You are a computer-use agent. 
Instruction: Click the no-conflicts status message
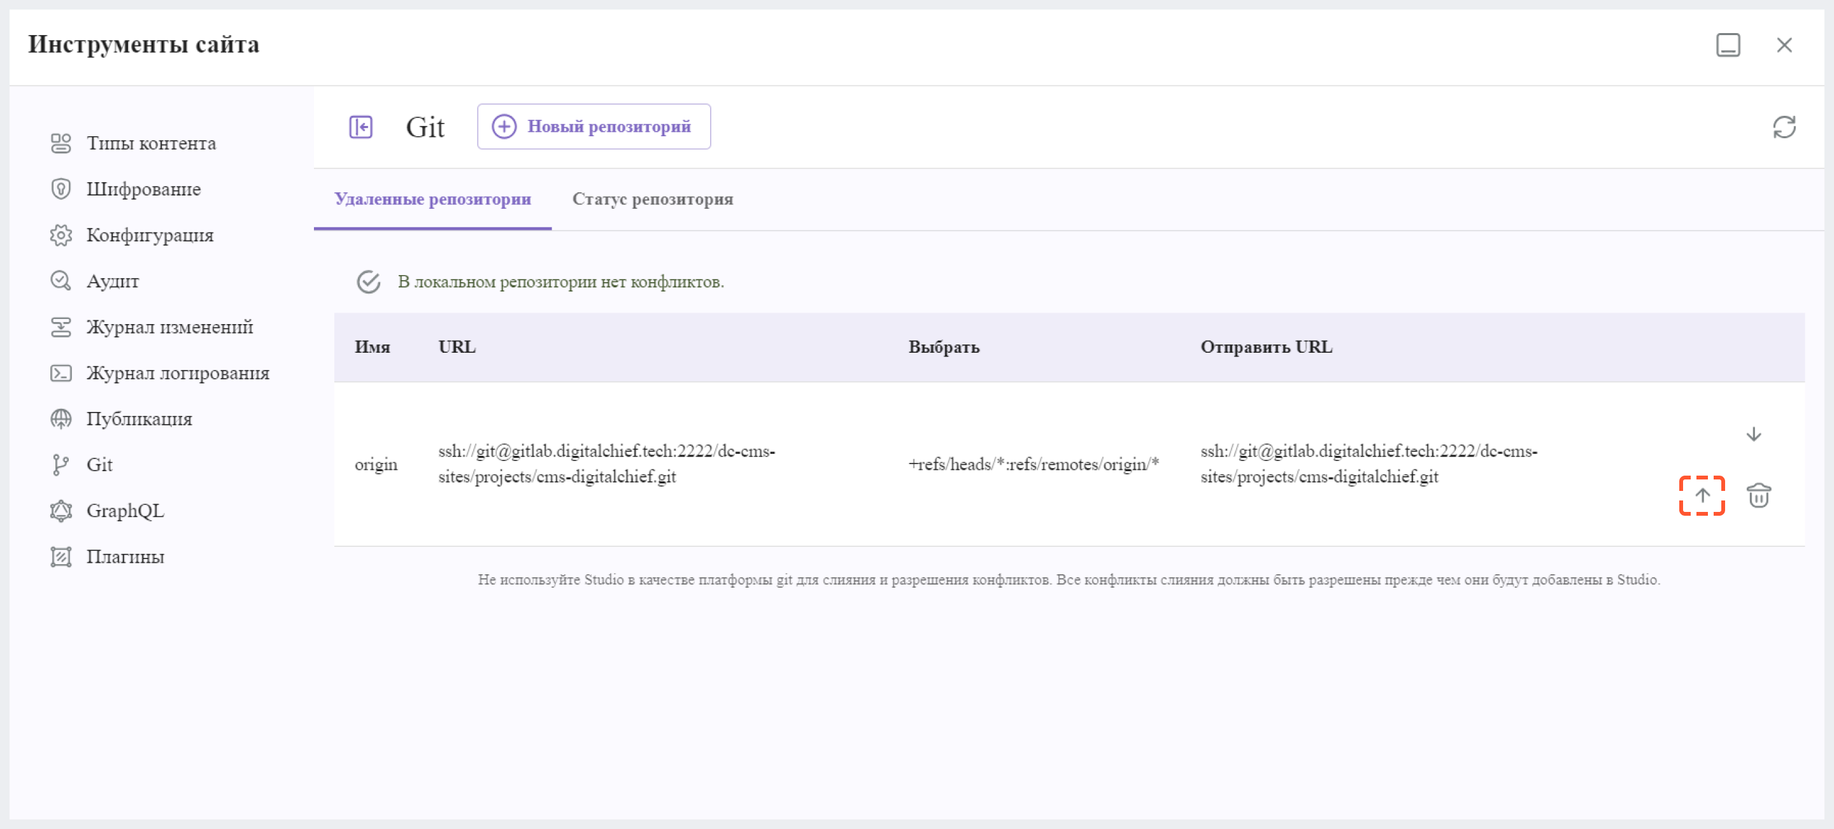point(560,282)
